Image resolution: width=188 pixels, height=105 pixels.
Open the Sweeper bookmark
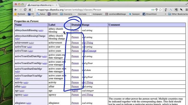tap(135, 14)
